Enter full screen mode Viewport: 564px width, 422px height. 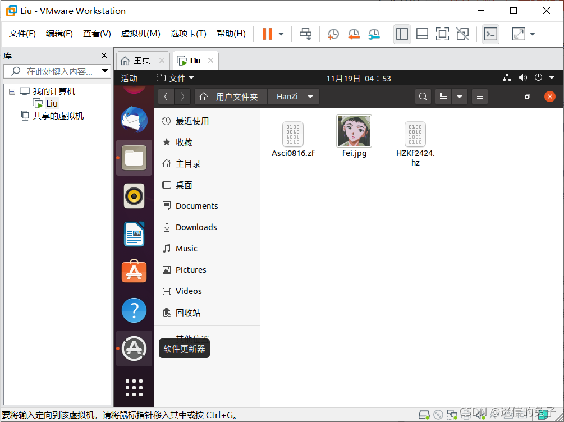pos(442,34)
